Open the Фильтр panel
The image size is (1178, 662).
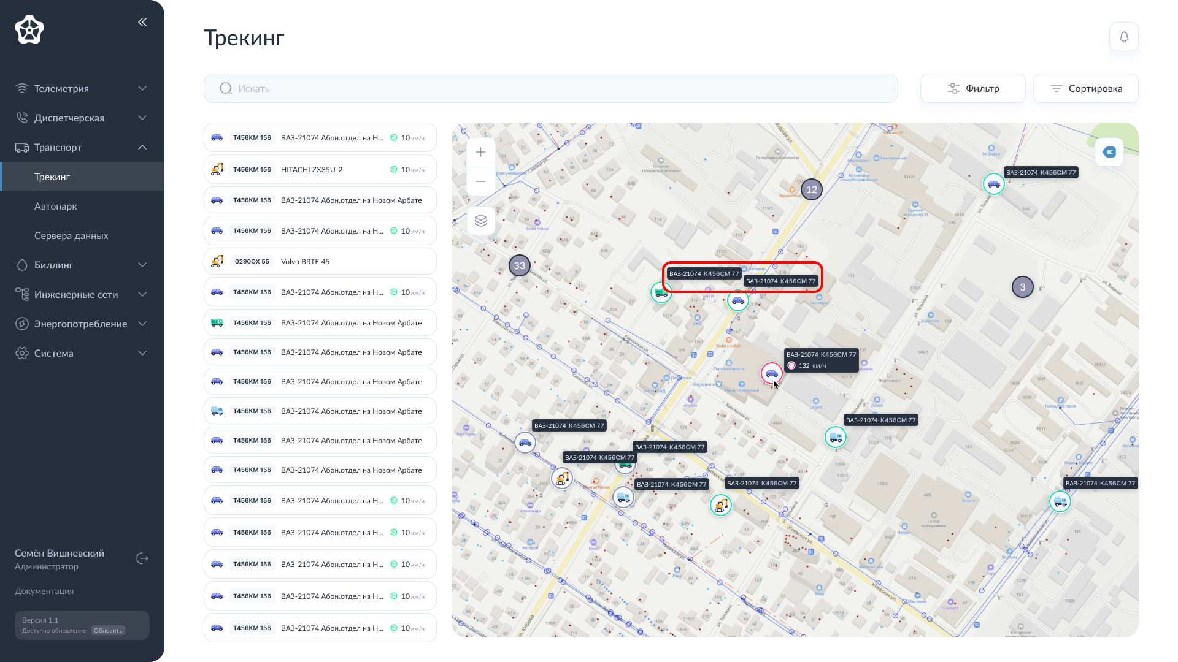tap(972, 88)
